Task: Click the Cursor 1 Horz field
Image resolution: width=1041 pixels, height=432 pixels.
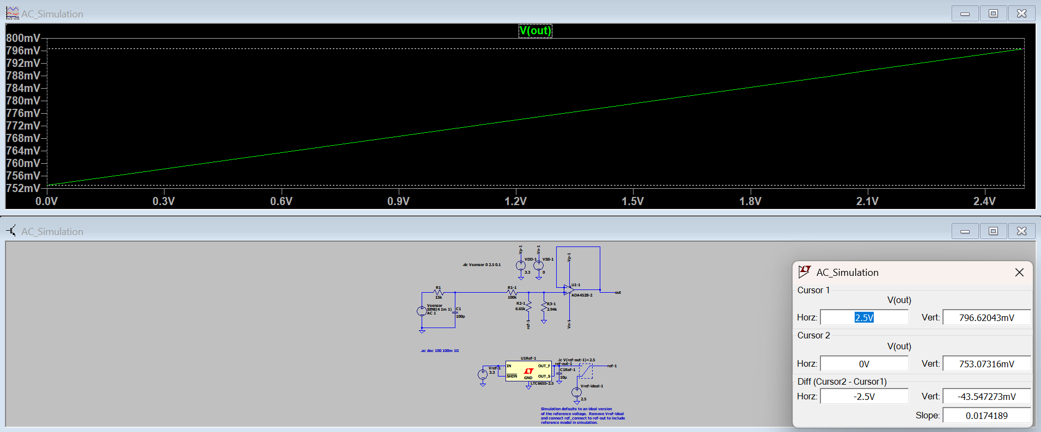Action: click(864, 318)
